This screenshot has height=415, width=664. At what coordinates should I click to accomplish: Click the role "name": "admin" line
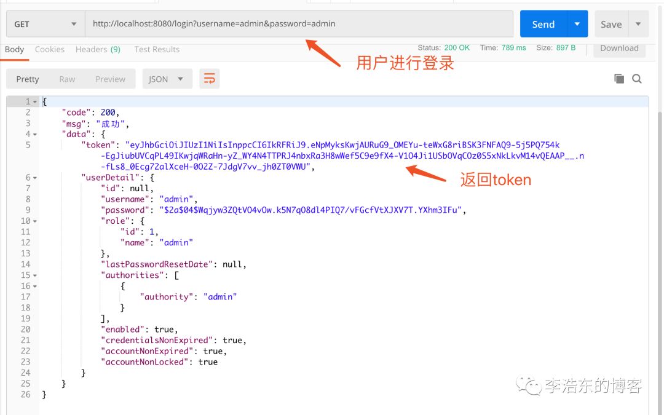pyautogui.click(x=157, y=243)
